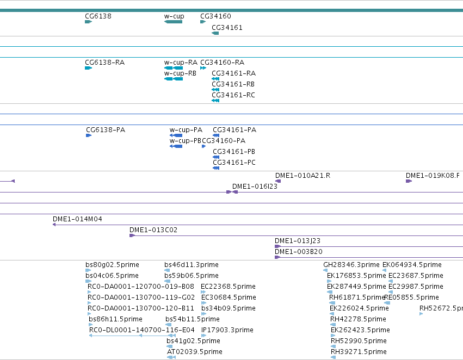This screenshot has width=463, height=360.
Task: Click protein CG34161-PA
Action: point(234,130)
